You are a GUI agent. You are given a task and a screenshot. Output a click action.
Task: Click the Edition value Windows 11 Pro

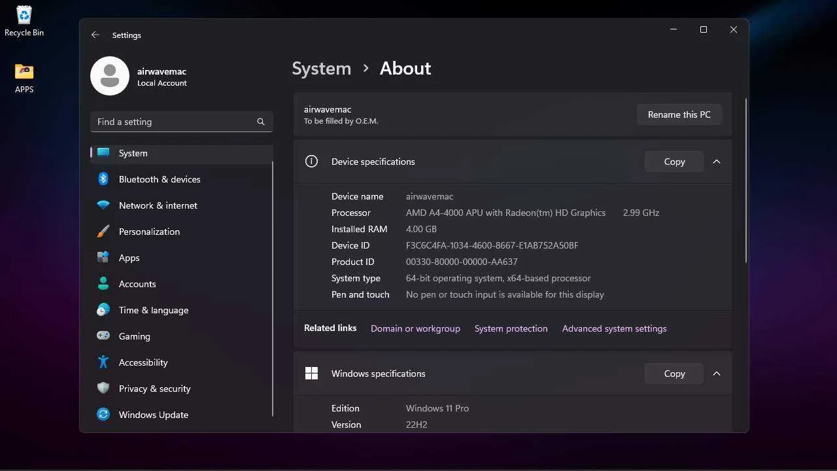click(x=437, y=408)
